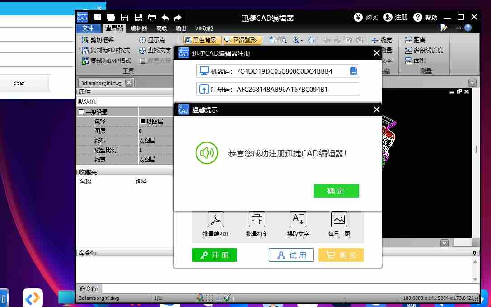Click the 图层 layer property row
The width and height of the screenshot is (491, 307).
pos(125,131)
